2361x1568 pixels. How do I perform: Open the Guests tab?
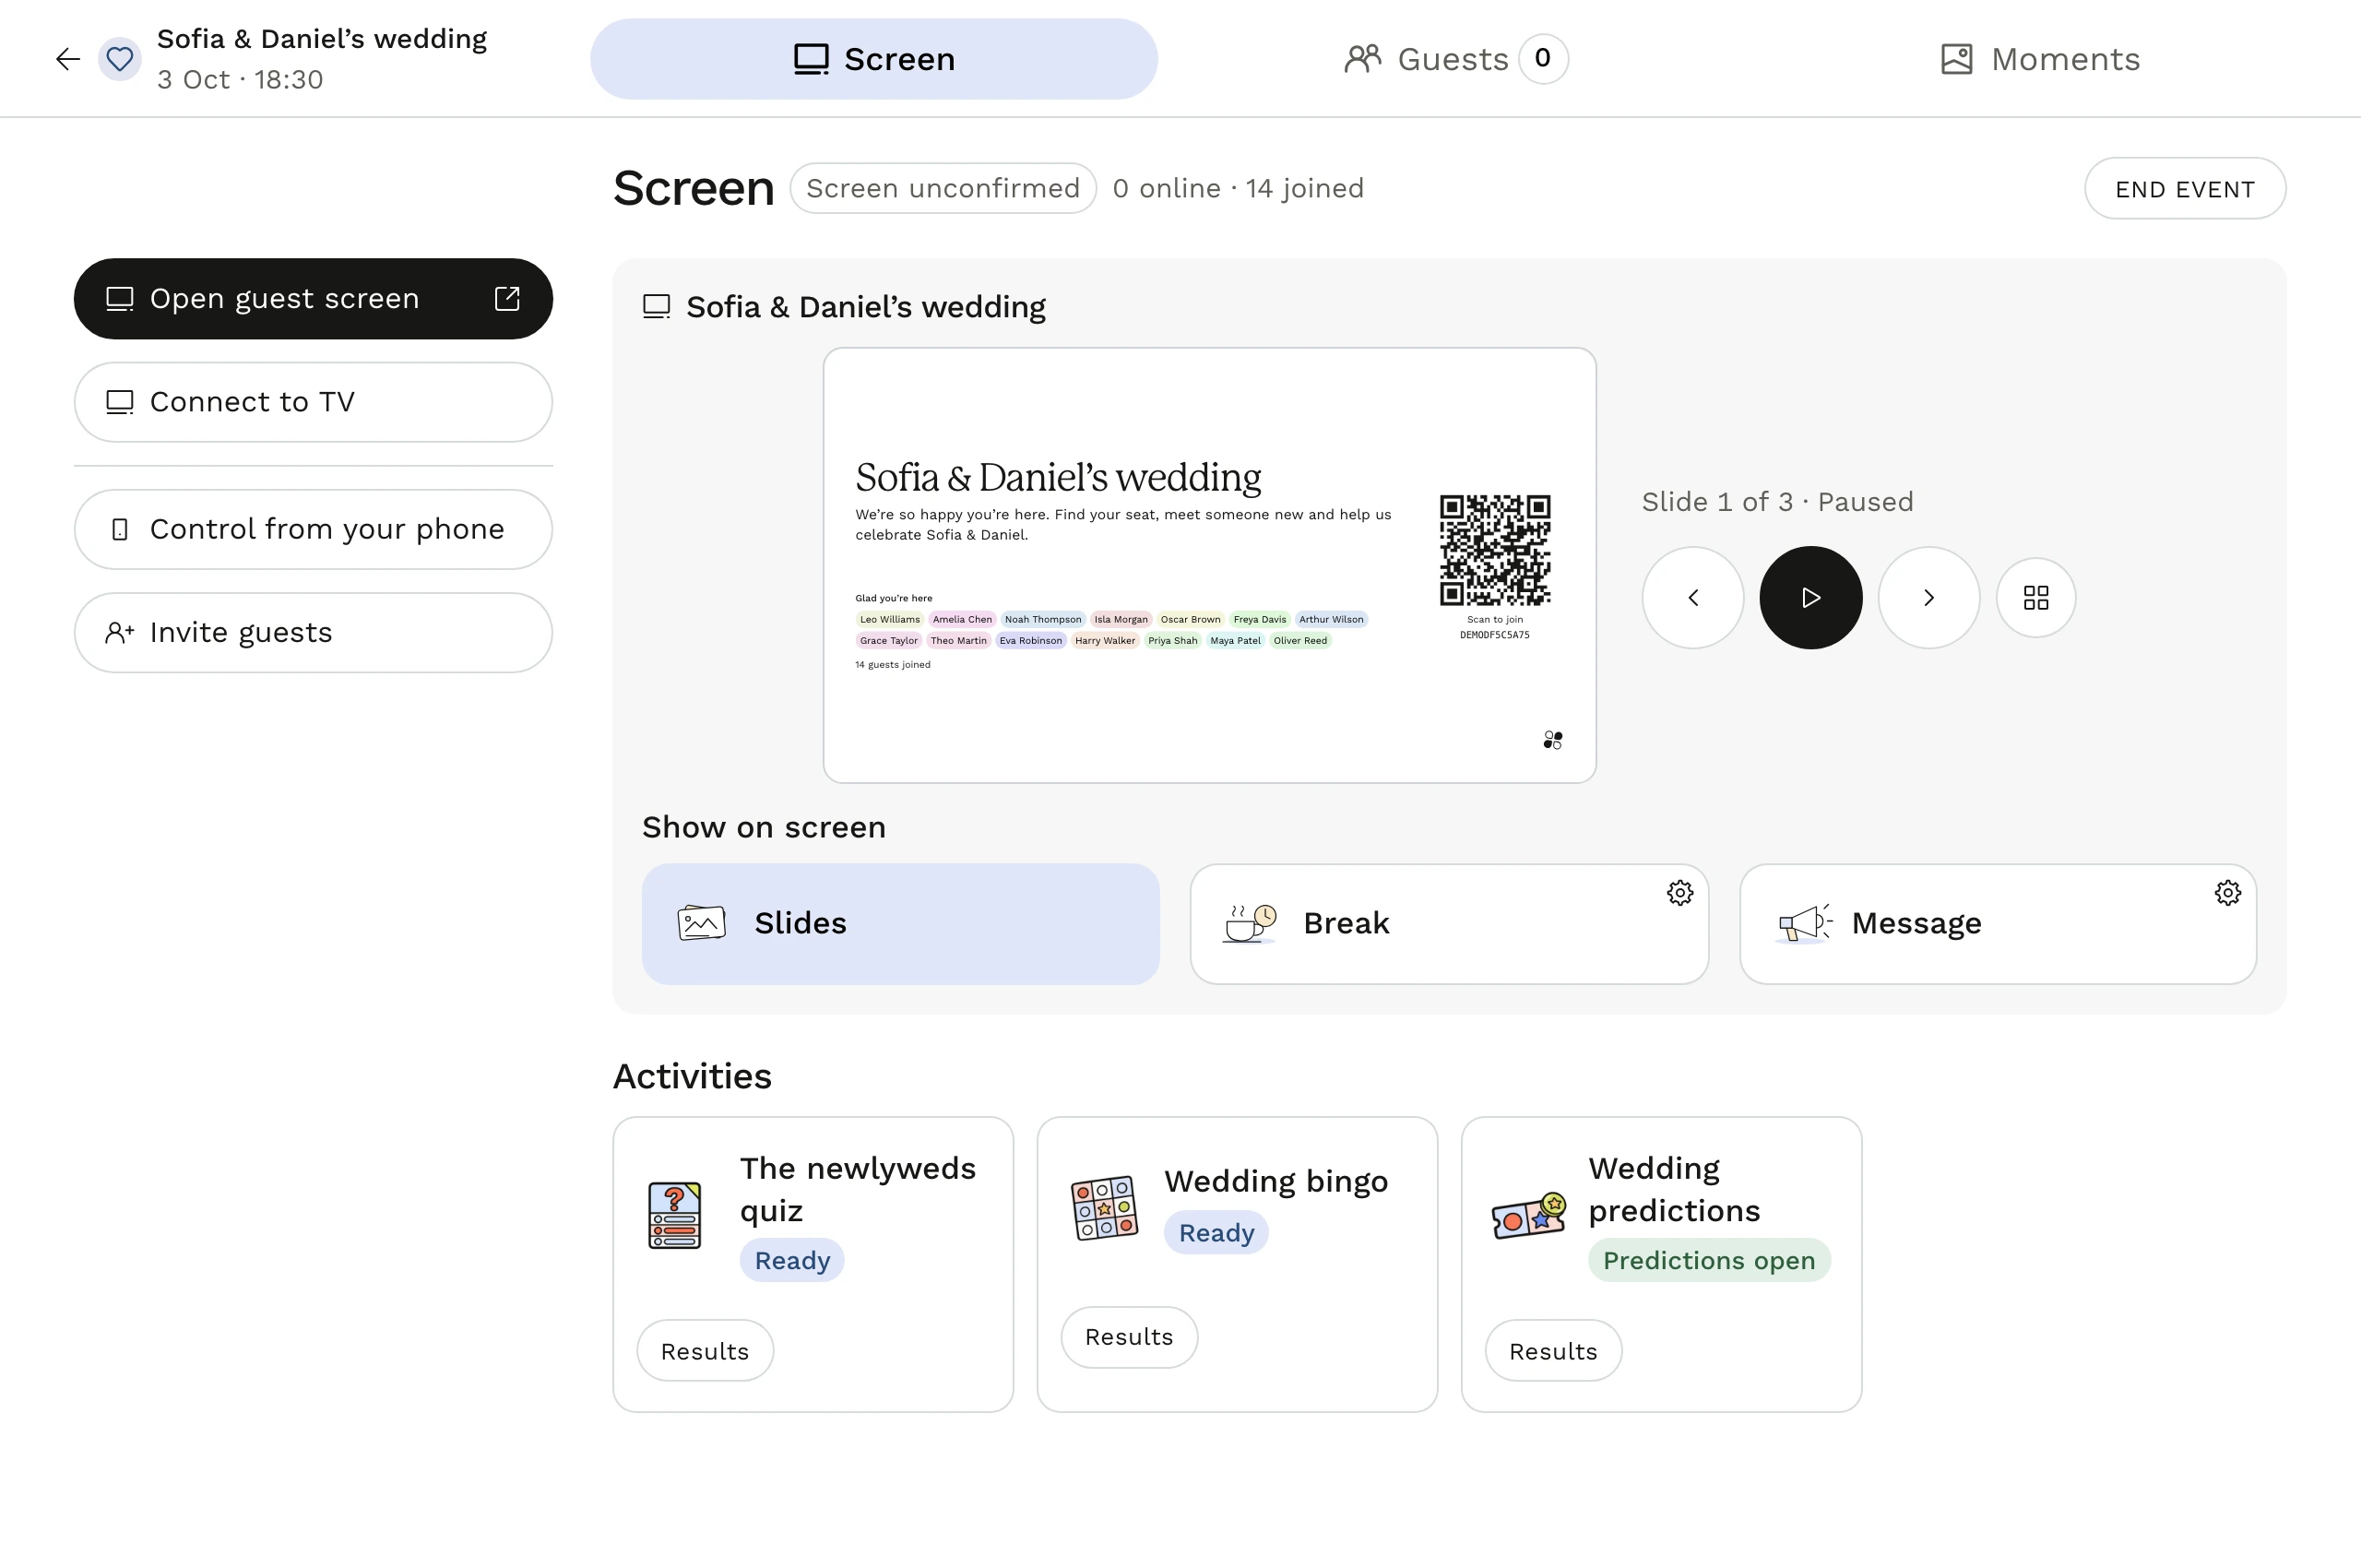[x=1456, y=59]
